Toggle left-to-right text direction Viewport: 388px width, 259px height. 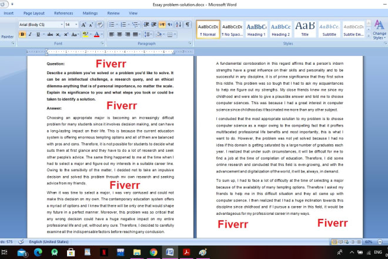click(162, 24)
